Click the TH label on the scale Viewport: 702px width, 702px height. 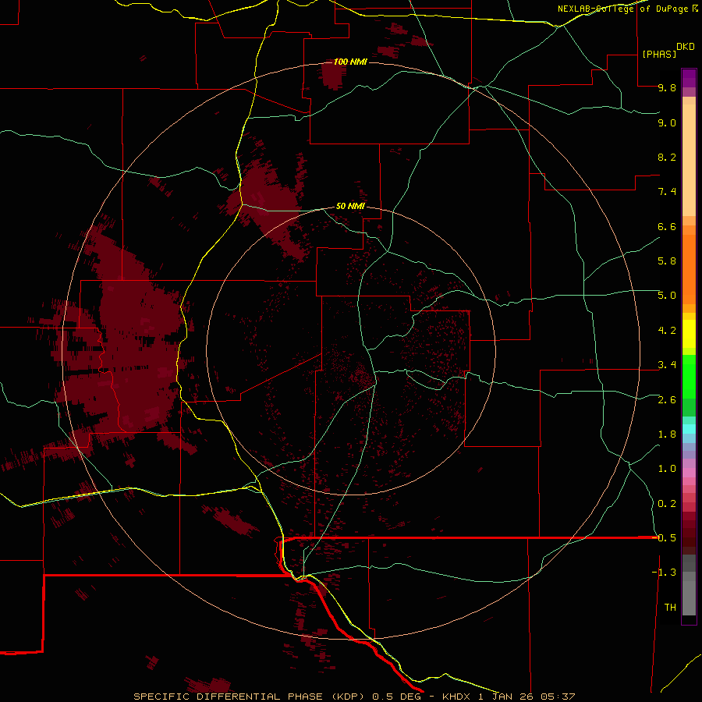coord(670,608)
